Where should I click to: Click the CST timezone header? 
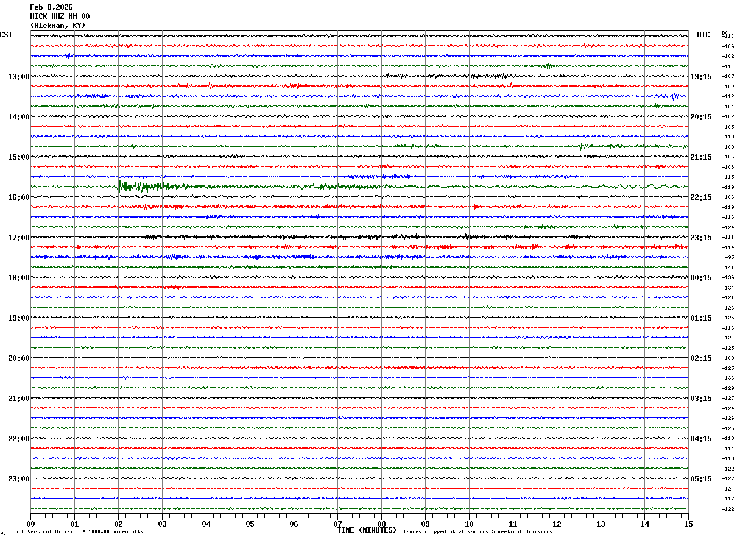tap(6, 35)
